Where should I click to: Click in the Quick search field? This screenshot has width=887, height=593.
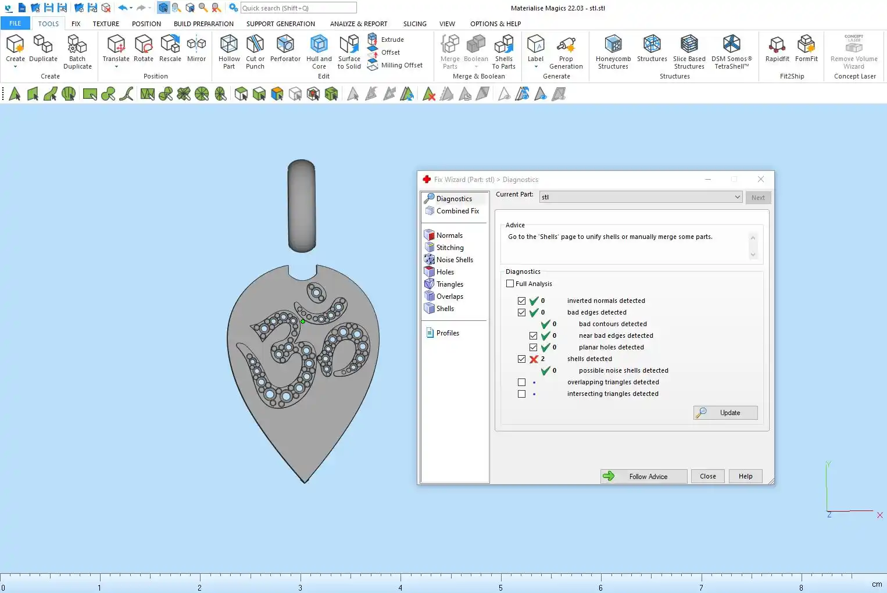(298, 8)
